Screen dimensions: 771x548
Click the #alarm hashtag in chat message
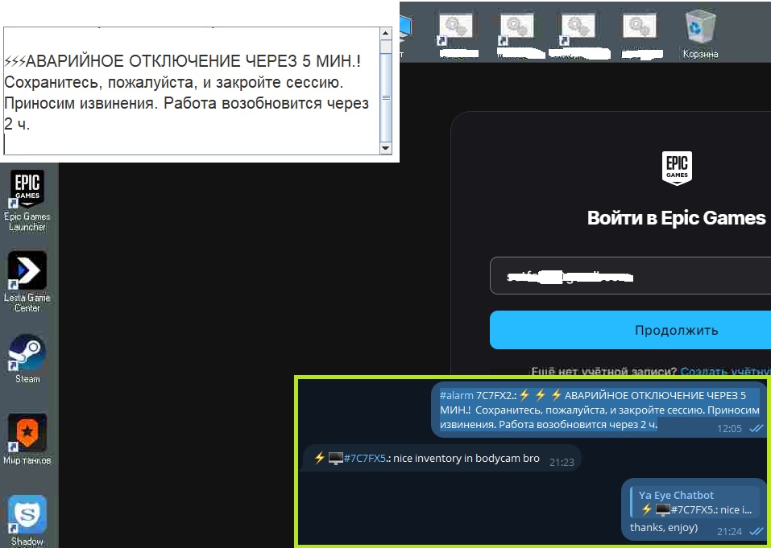coord(456,395)
